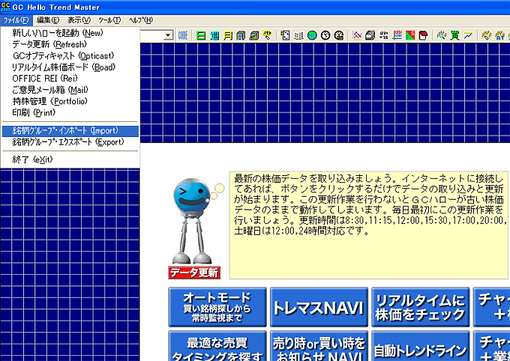The height and width of the screenshot is (361, 510).
Task: Select the monthly chart 月 icon
Action: point(228,35)
